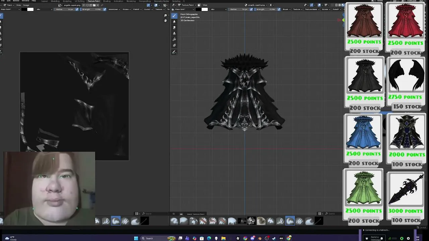
Task: Choose the black line brush in viewport brush shelf
Action: 319,221
